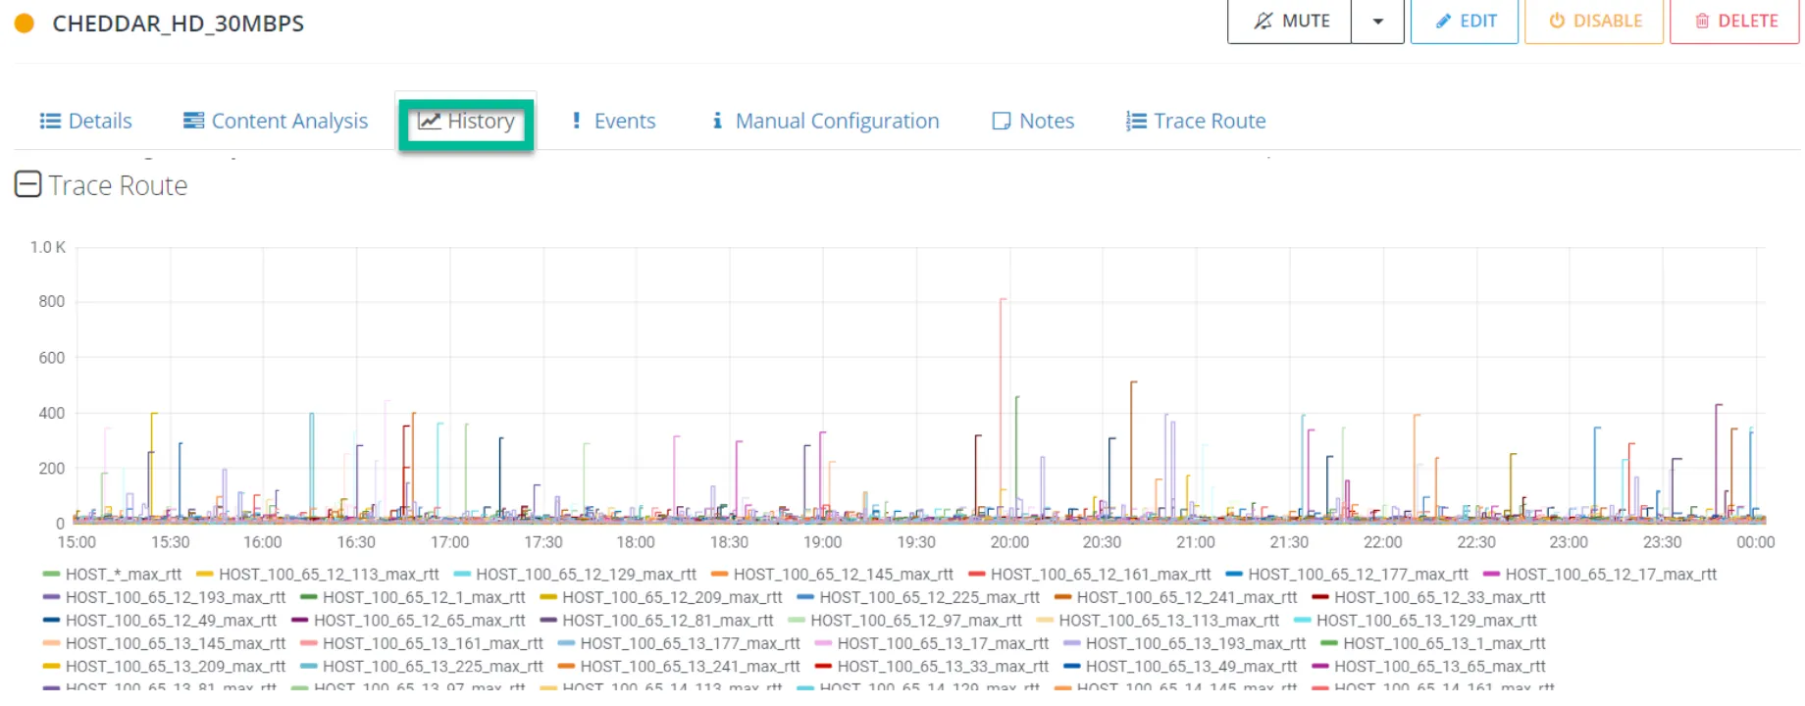
Task: Click the red DELETE button
Action: (x=1734, y=21)
